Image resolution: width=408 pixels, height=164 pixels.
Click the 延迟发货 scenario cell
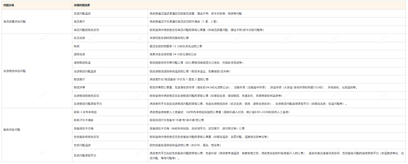tap(79, 38)
